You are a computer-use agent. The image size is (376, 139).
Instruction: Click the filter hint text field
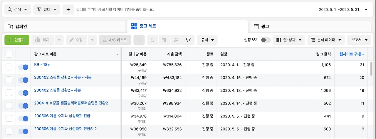pyautogui.click(x=115, y=9)
